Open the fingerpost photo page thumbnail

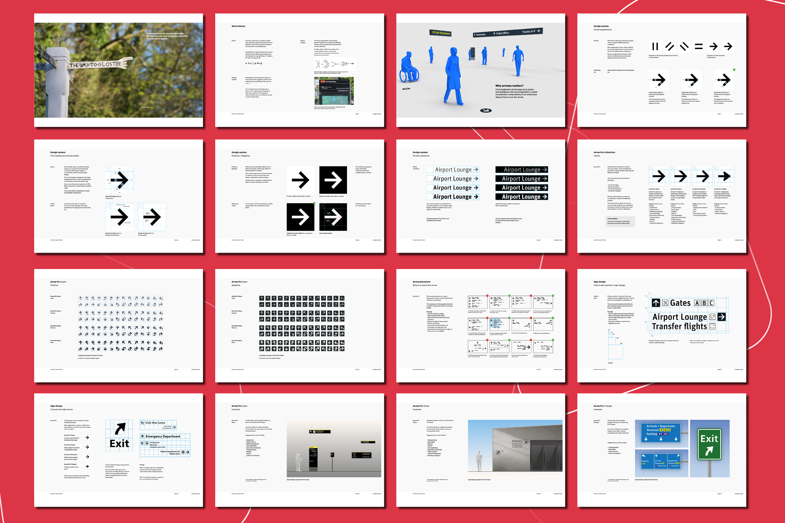pyautogui.click(x=118, y=70)
